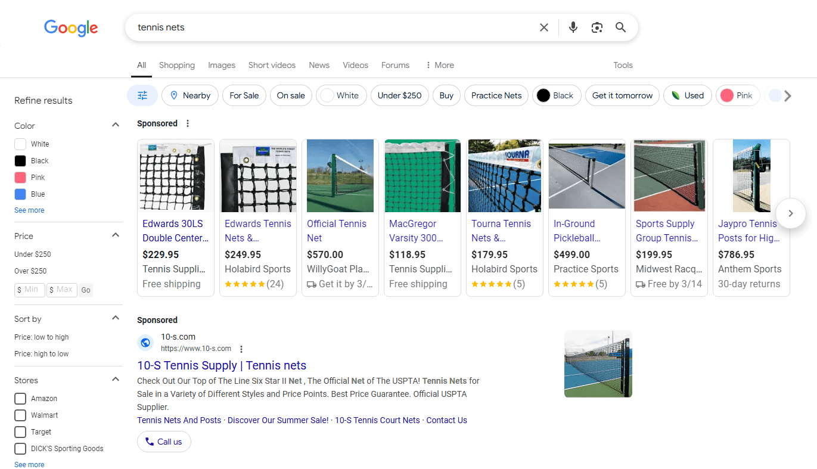Collapse the Color filter section
This screenshot has width=817, height=469.
(116, 125)
